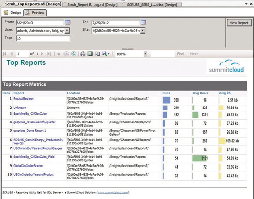
Task: Click the Preview tab magnifier icon
Action: tap(27, 12)
